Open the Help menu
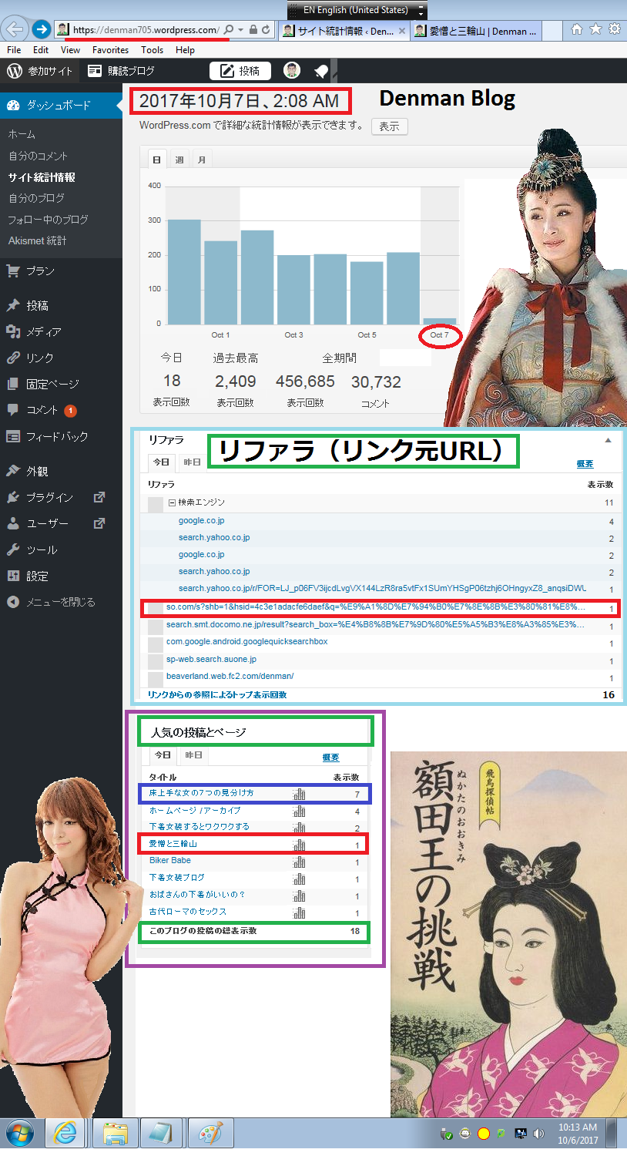Viewport: 627px width, 1156px height. (185, 49)
